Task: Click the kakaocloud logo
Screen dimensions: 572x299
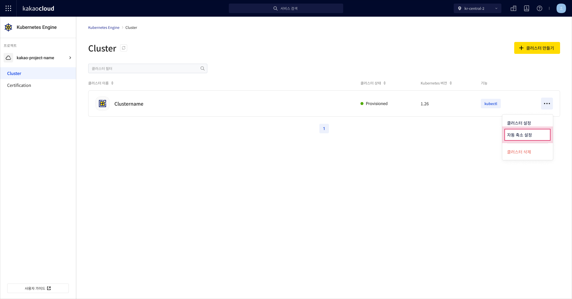Action: pyautogui.click(x=38, y=8)
